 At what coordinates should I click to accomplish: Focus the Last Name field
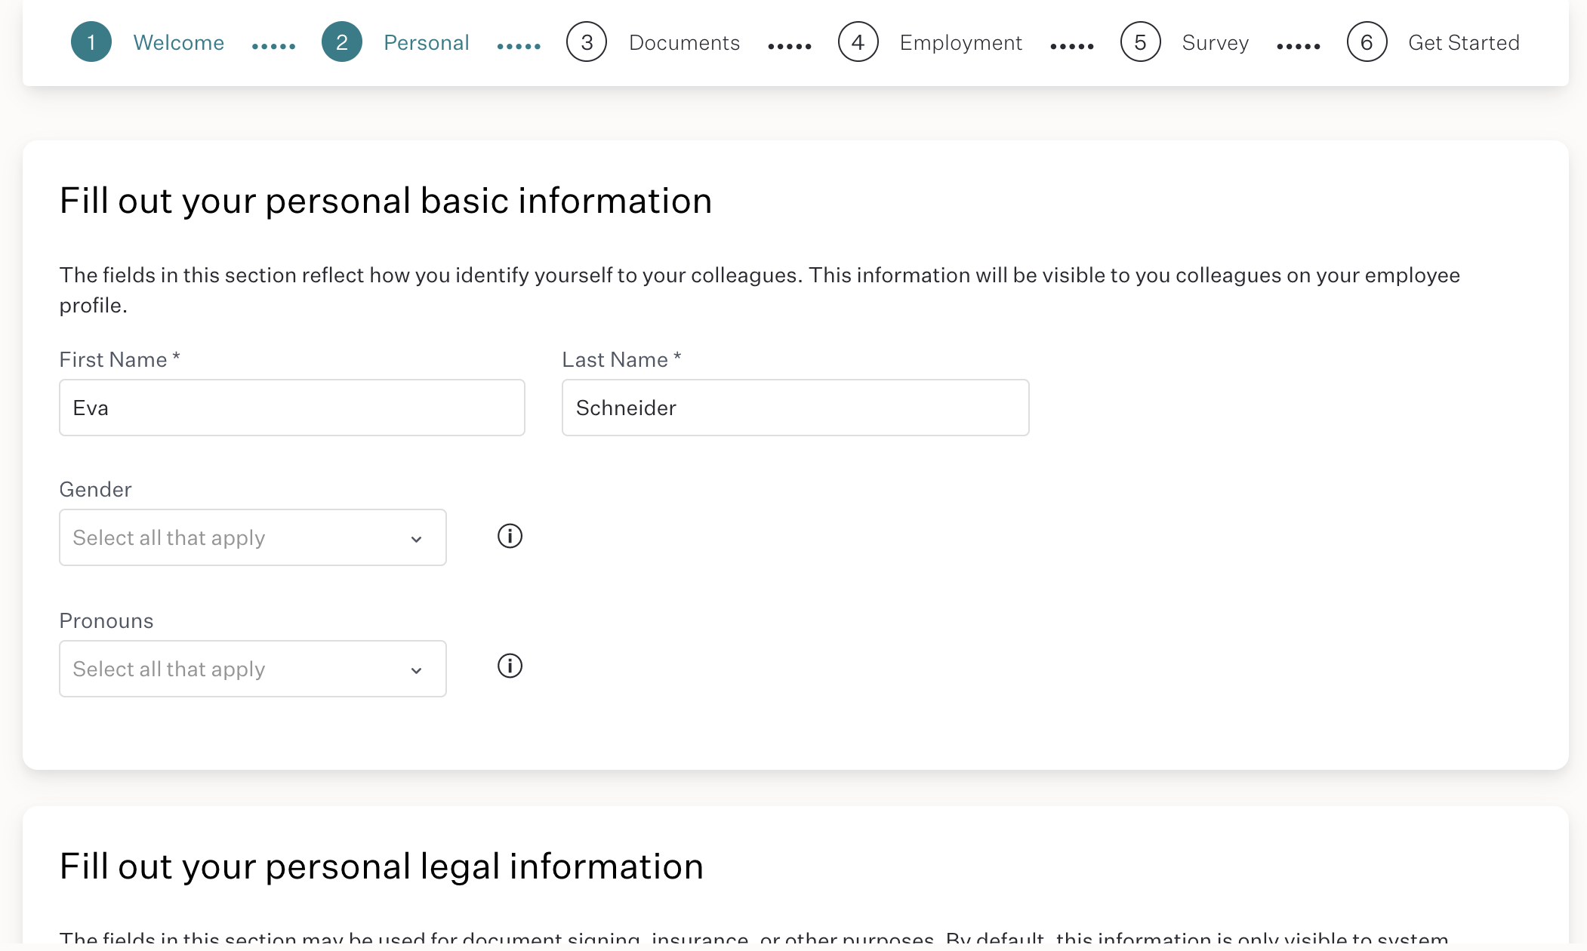tap(796, 408)
